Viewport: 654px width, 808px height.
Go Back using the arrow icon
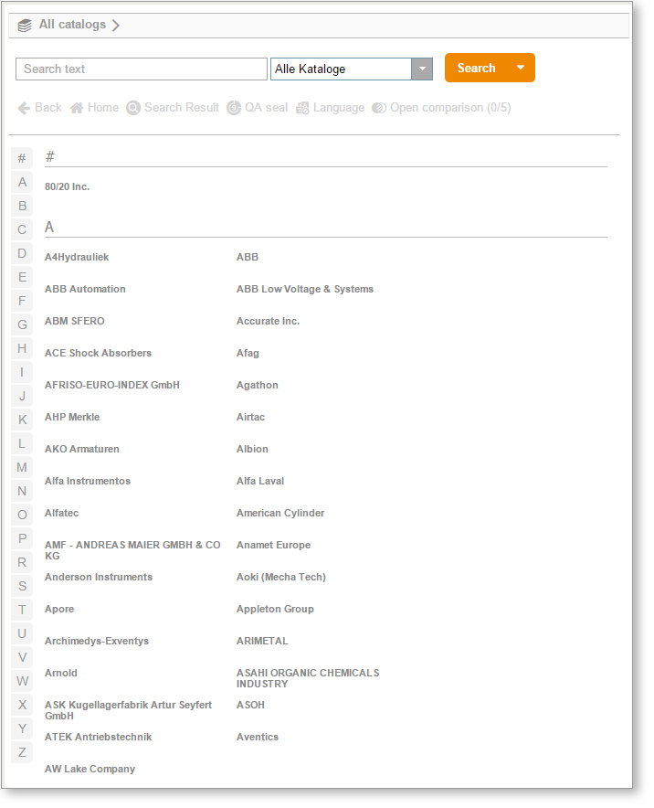(x=24, y=108)
